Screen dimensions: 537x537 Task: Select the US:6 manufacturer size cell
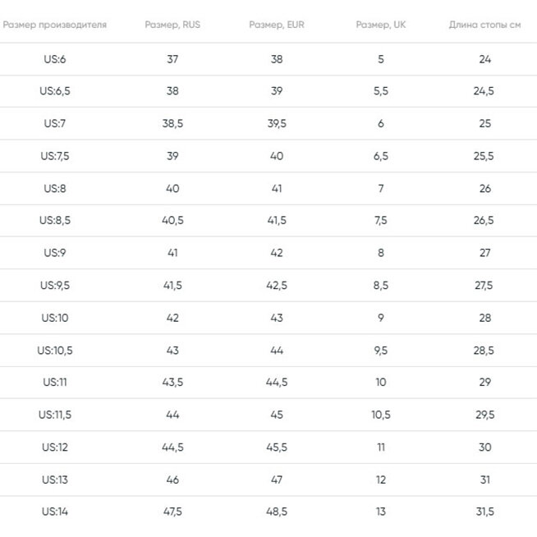click(x=55, y=59)
